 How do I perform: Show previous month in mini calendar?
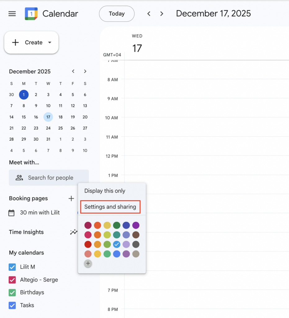pos(73,71)
